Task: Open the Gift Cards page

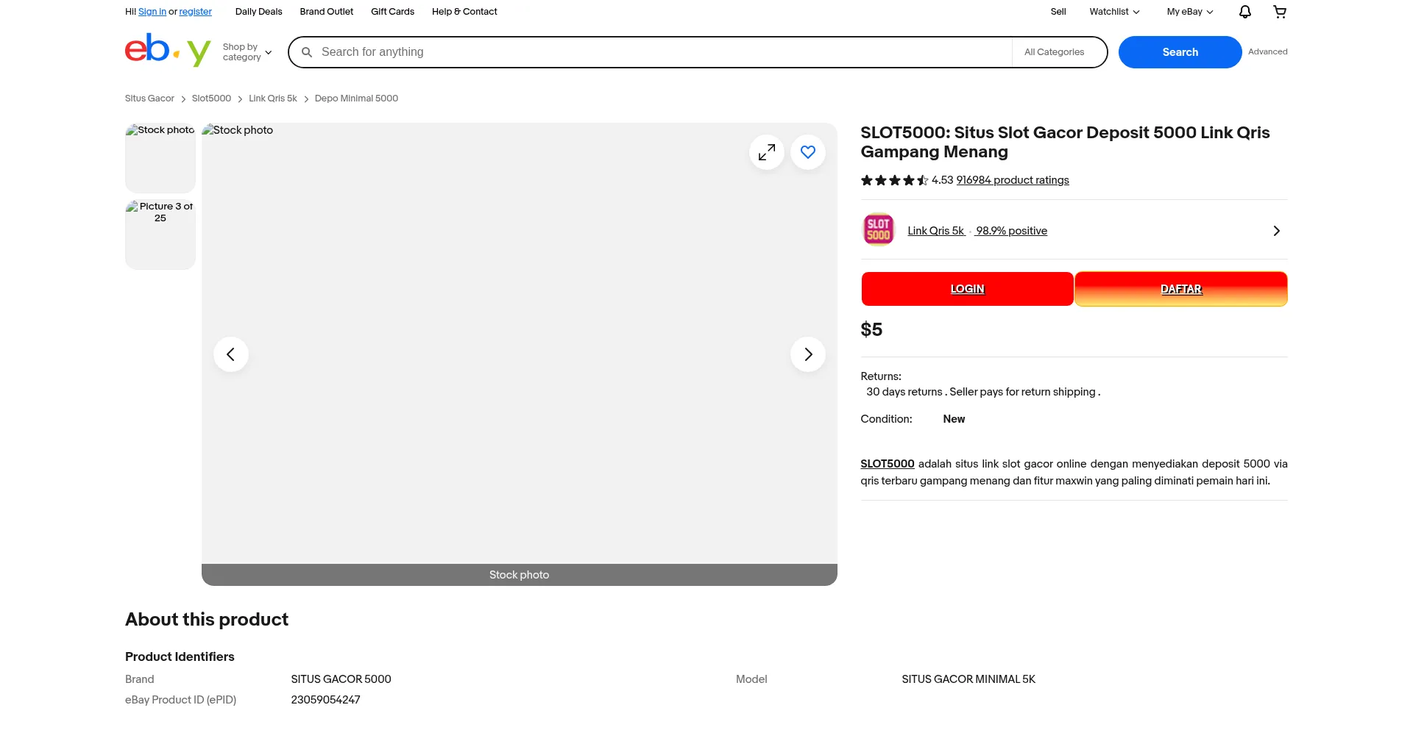Action: [x=392, y=12]
